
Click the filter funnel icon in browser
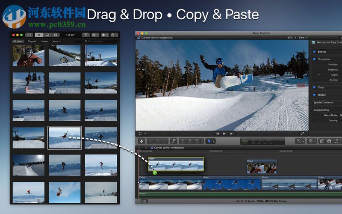point(86,35)
